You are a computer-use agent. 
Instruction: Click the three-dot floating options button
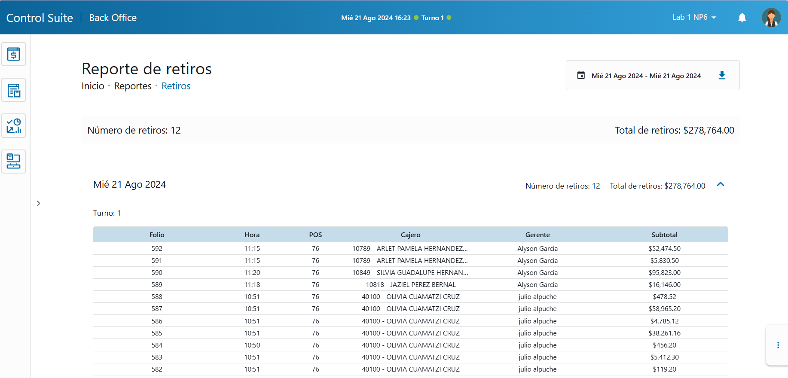coord(778,345)
